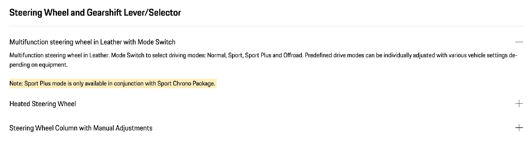Click the highlighted Sport Plus mode note
The image size is (531, 143).
click(x=113, y=84)
